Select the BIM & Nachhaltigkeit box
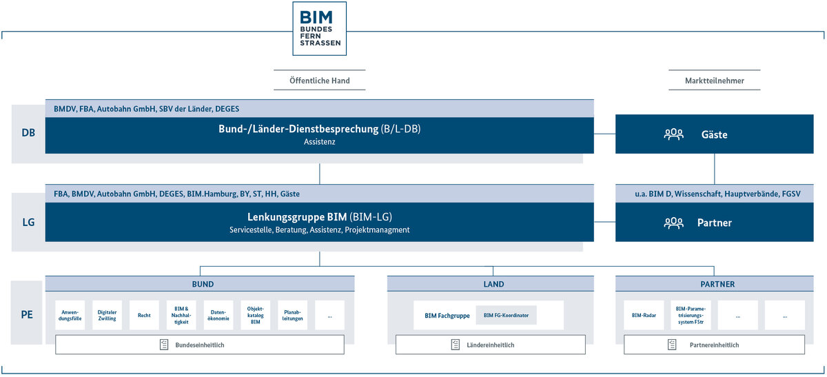This screenshot has height=377, width=827. 181,315
